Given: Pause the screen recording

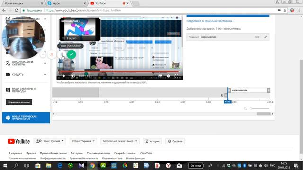Looking at the screenshot, I should pyautogui.click(x=62, y=55).
